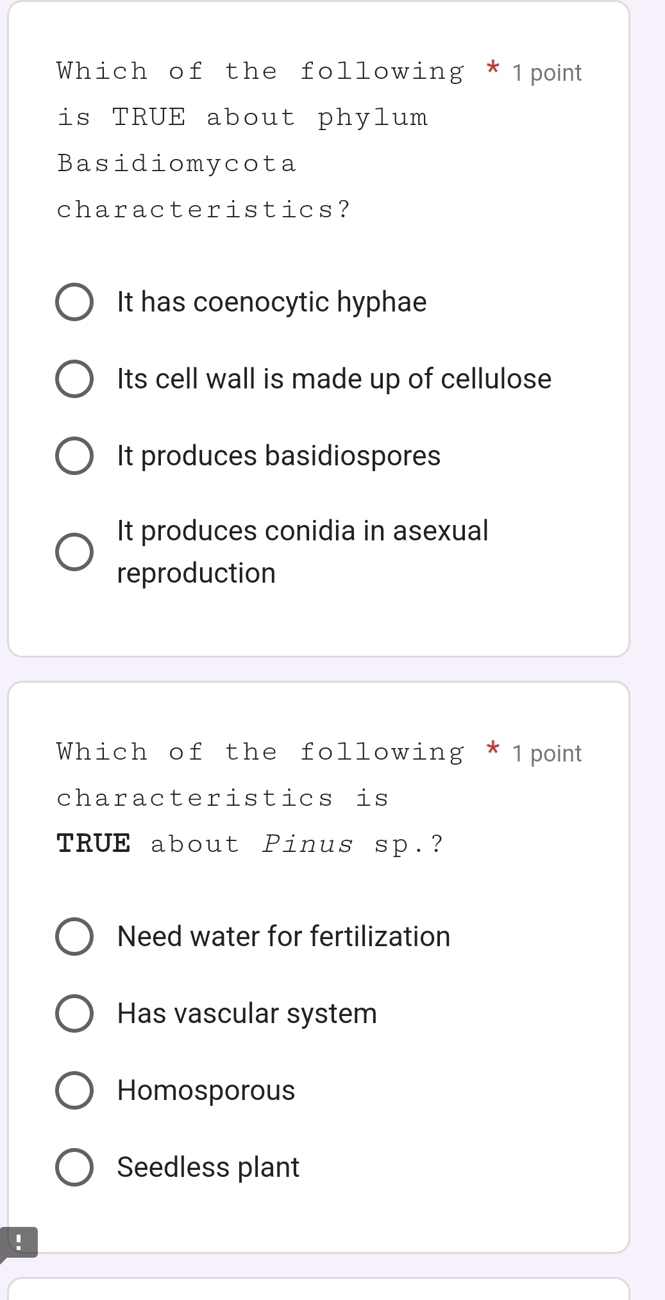Click the bold 'TRUE' in Pinus question
This screenshot has width=665, height=1300.
pyautogui.click(x=94, y=844)
